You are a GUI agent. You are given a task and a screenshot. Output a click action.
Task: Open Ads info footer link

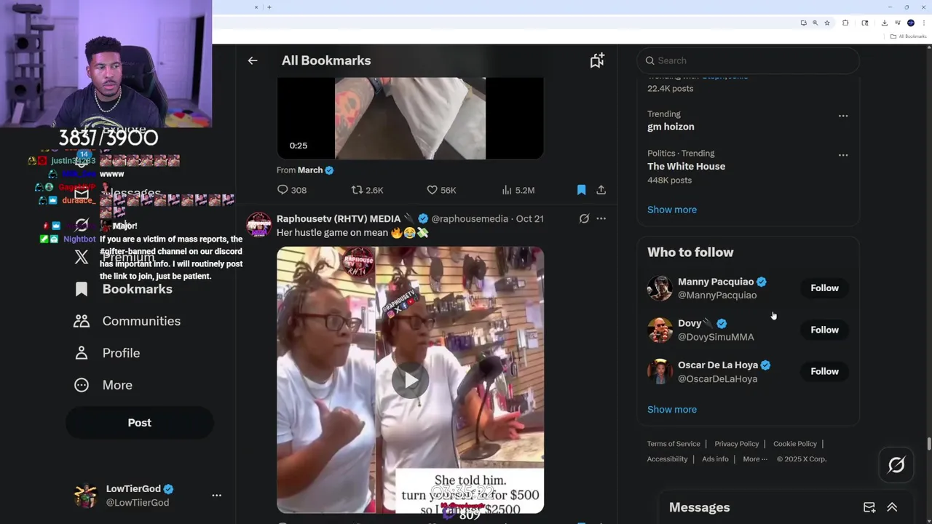(x=715, y=459)
